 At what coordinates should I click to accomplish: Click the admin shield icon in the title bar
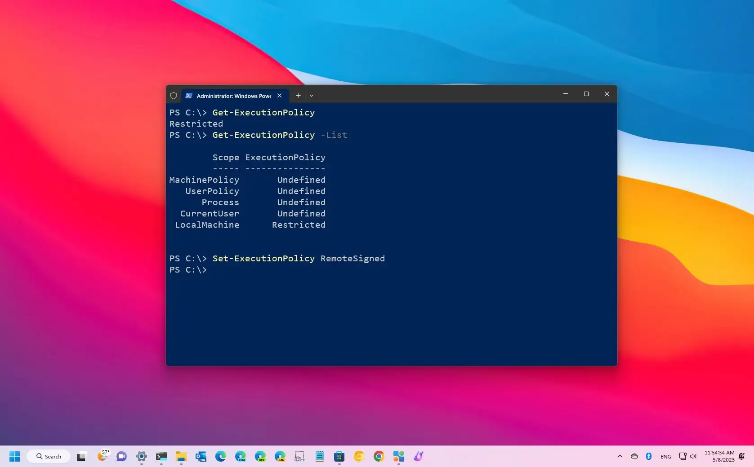pos(174,95)
